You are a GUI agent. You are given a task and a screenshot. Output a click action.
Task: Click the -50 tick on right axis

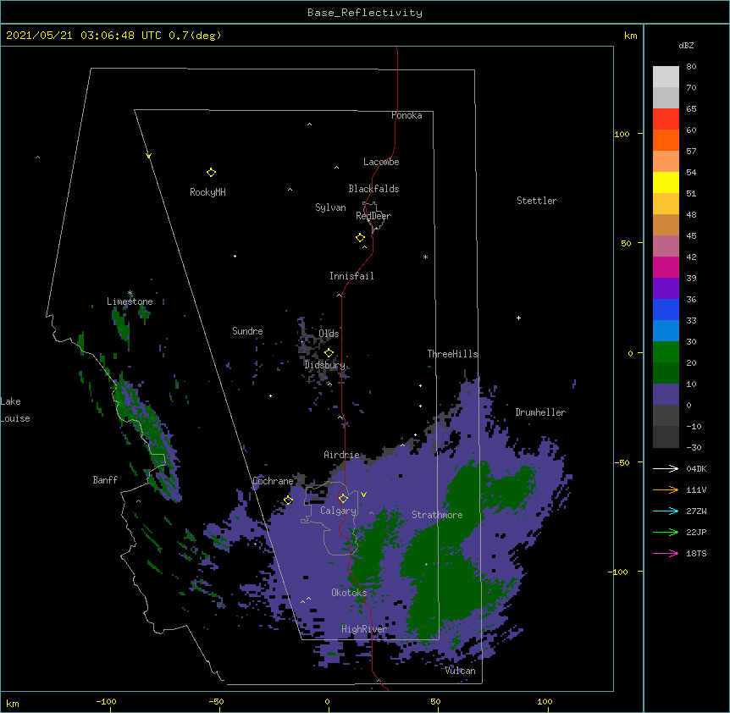coord(622,462)
